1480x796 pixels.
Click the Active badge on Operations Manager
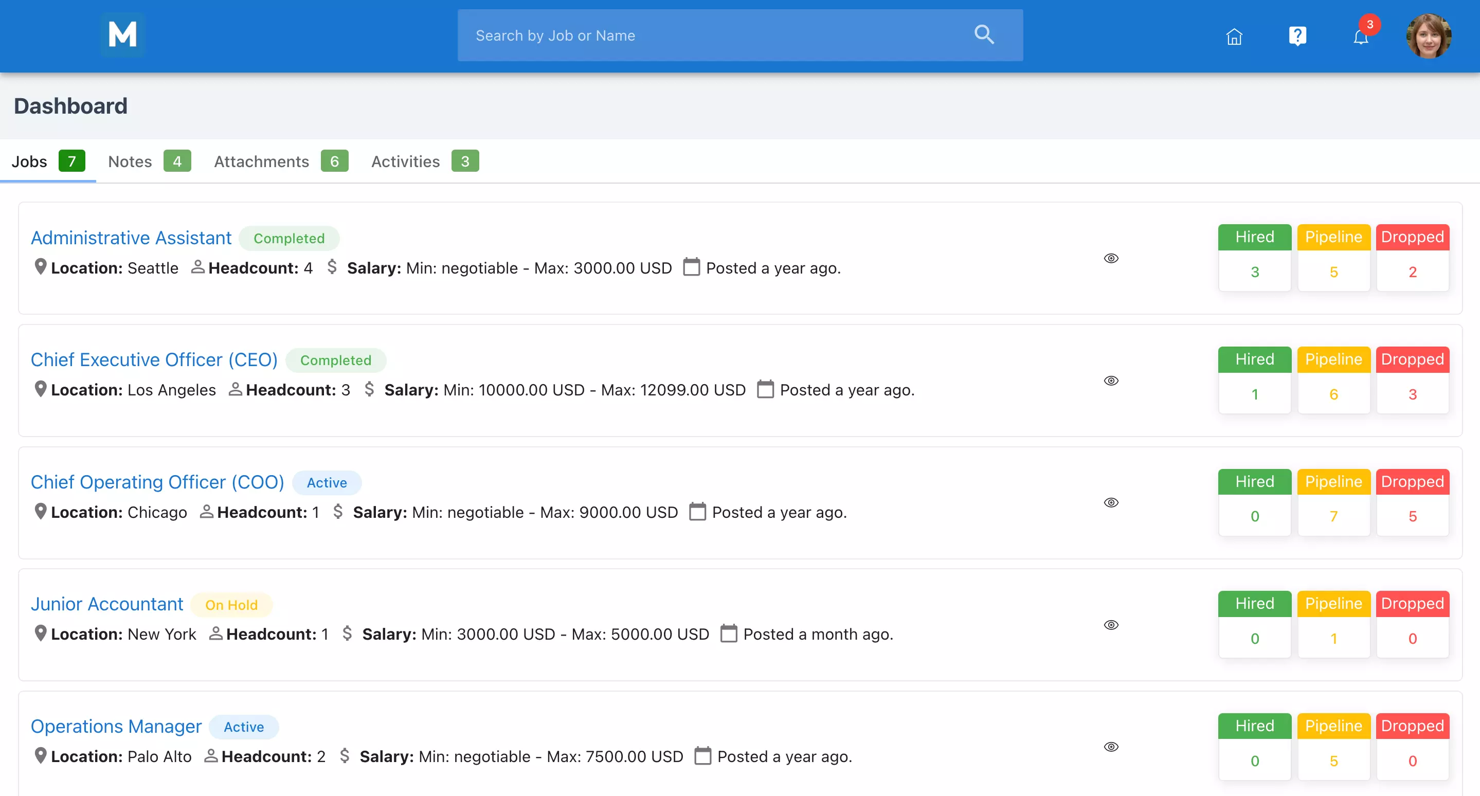pyautogui.click(x=244, y=727)
